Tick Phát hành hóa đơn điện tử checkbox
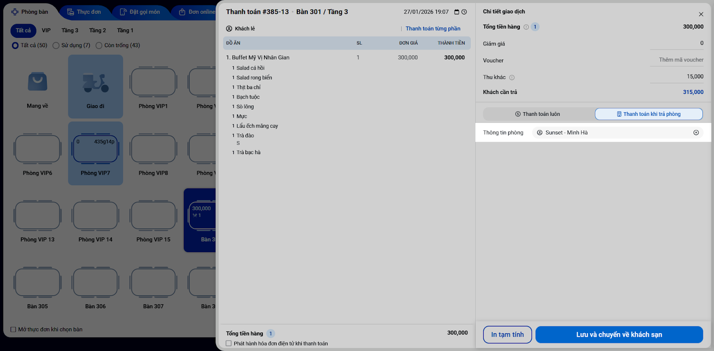The width and height of the screenshot is (714, 351). pyautogui.click(x=229, y=343)
